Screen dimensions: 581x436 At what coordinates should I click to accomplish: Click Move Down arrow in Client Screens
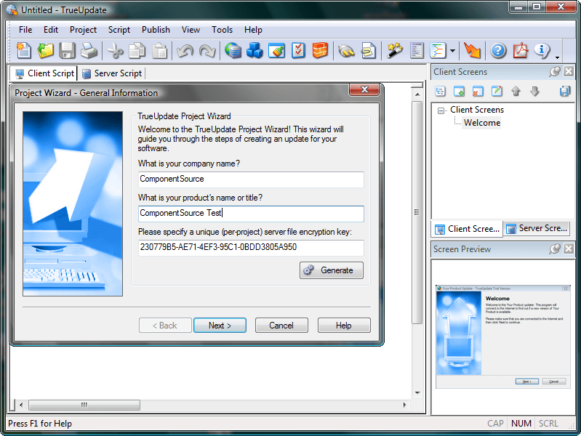(x=534, y=91)
